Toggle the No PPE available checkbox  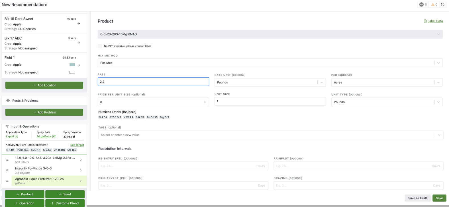coord(100,46)
